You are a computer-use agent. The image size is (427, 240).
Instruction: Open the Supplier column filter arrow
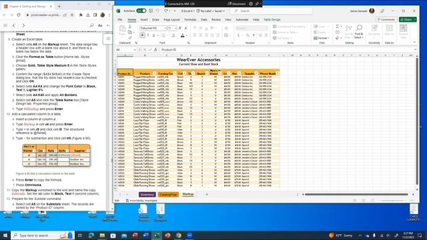pyautogui.click(x=256, y=73)
